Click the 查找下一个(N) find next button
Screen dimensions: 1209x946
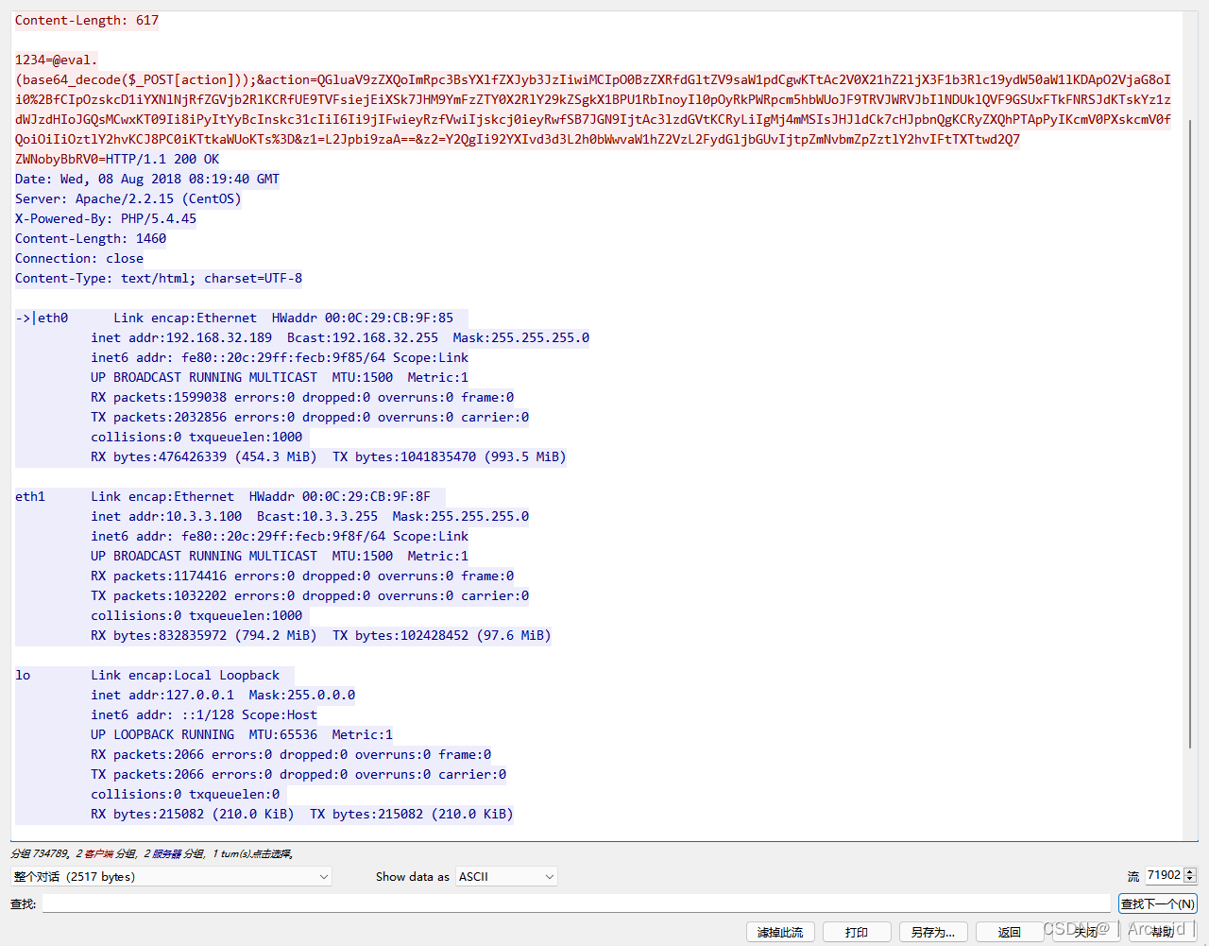tap(1158, 903)
